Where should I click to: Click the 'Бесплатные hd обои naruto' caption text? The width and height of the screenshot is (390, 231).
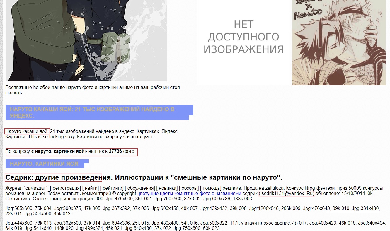coord(93,90)
